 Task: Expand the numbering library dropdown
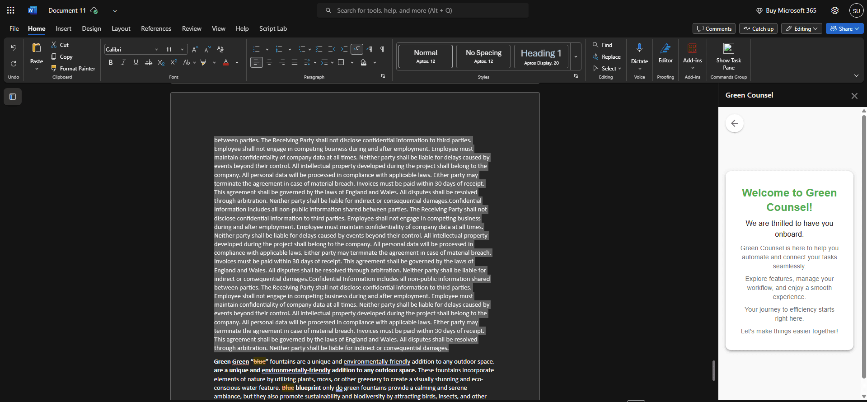[290, 49]
